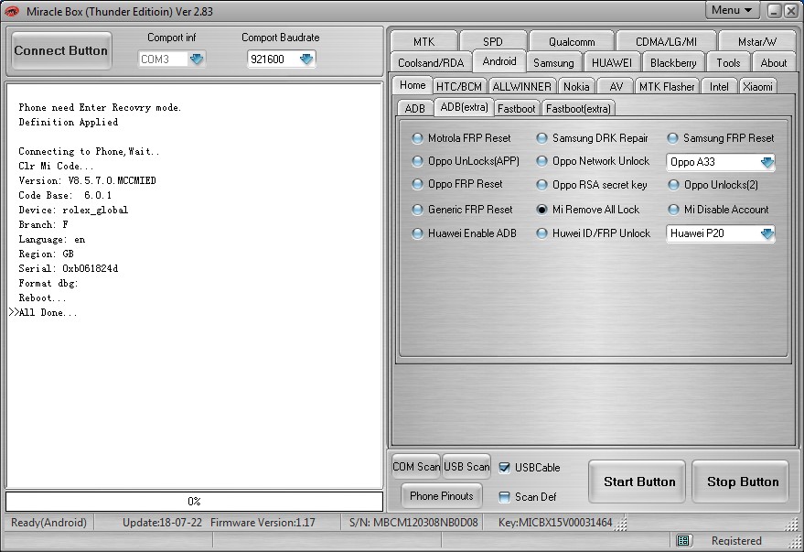Click the Connect Button
The width and height of the screenshot is (804, 552).
pos(61,50)
